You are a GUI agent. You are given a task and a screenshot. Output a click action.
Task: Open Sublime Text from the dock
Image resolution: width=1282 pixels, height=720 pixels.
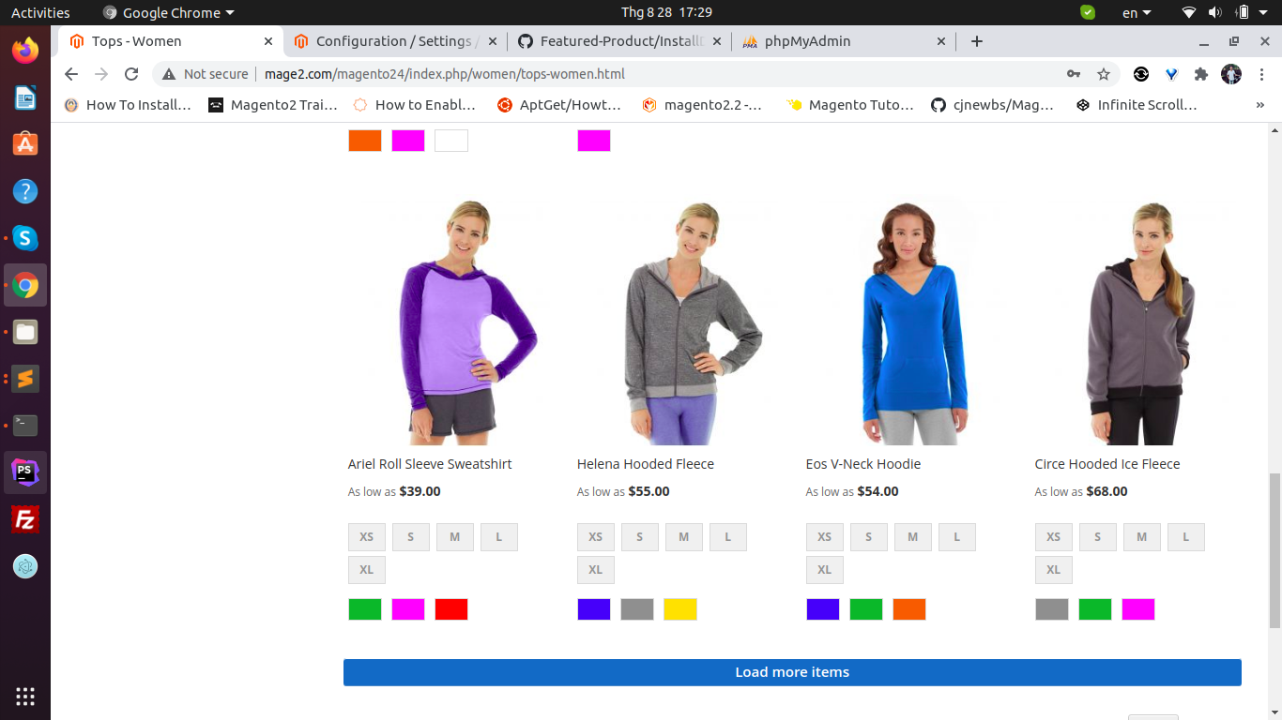click(x=25, y=379)
